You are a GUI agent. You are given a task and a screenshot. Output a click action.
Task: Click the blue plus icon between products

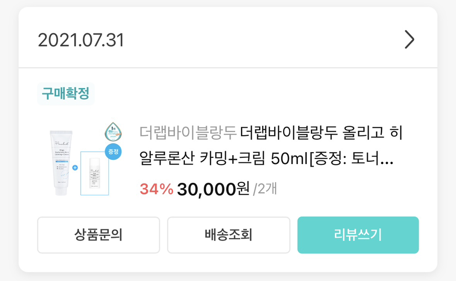pyautogui.click(x=75, y=168)
